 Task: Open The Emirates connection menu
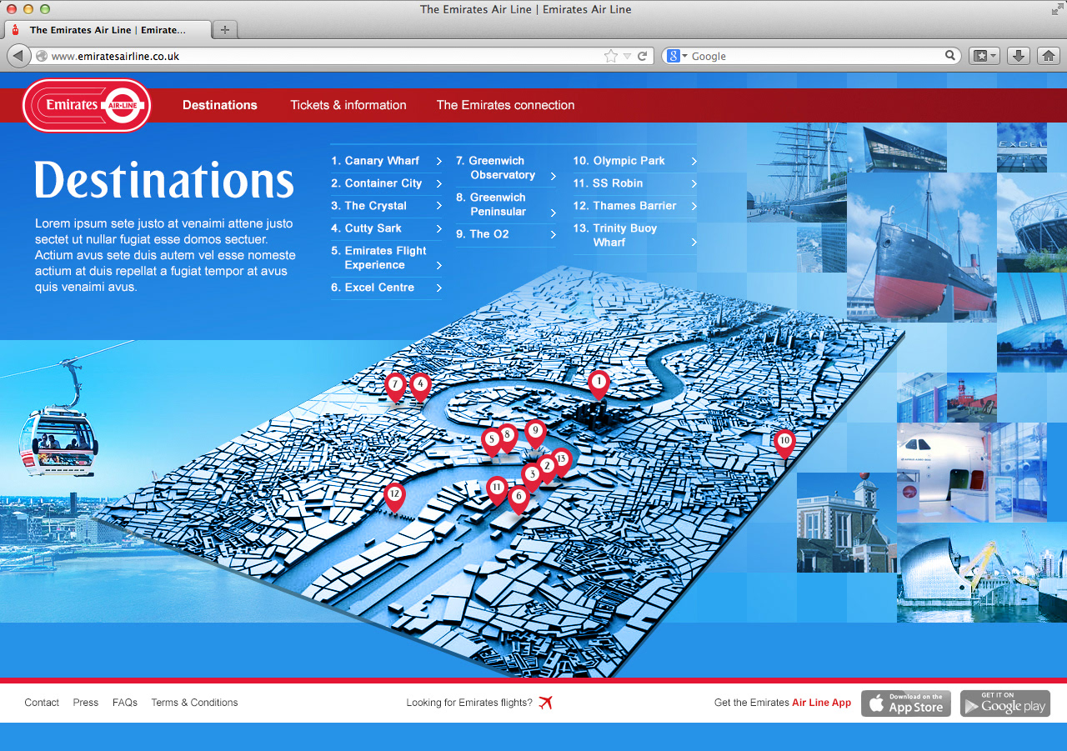pos(505,105)
